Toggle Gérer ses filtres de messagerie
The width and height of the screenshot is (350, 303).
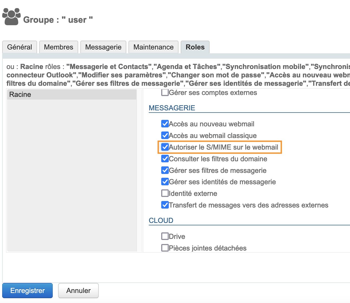[x=165, y=170]
